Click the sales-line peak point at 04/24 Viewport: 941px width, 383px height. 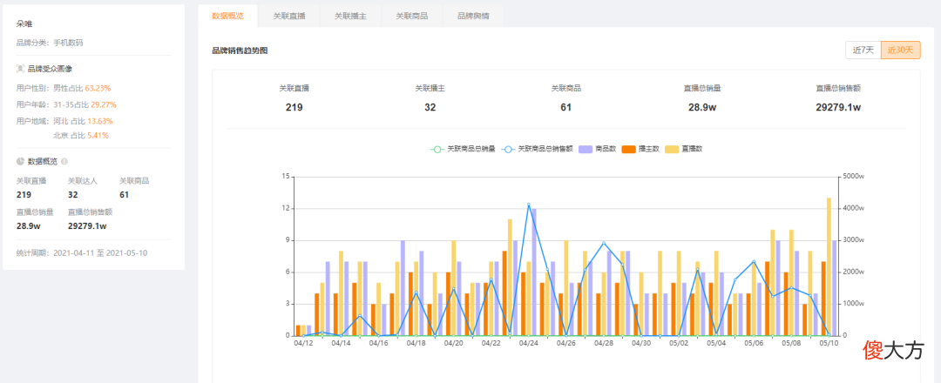[x=529, y=205]
